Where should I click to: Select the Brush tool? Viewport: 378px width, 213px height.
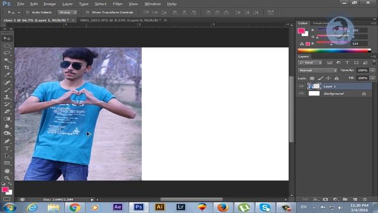[x=6, y=90]
